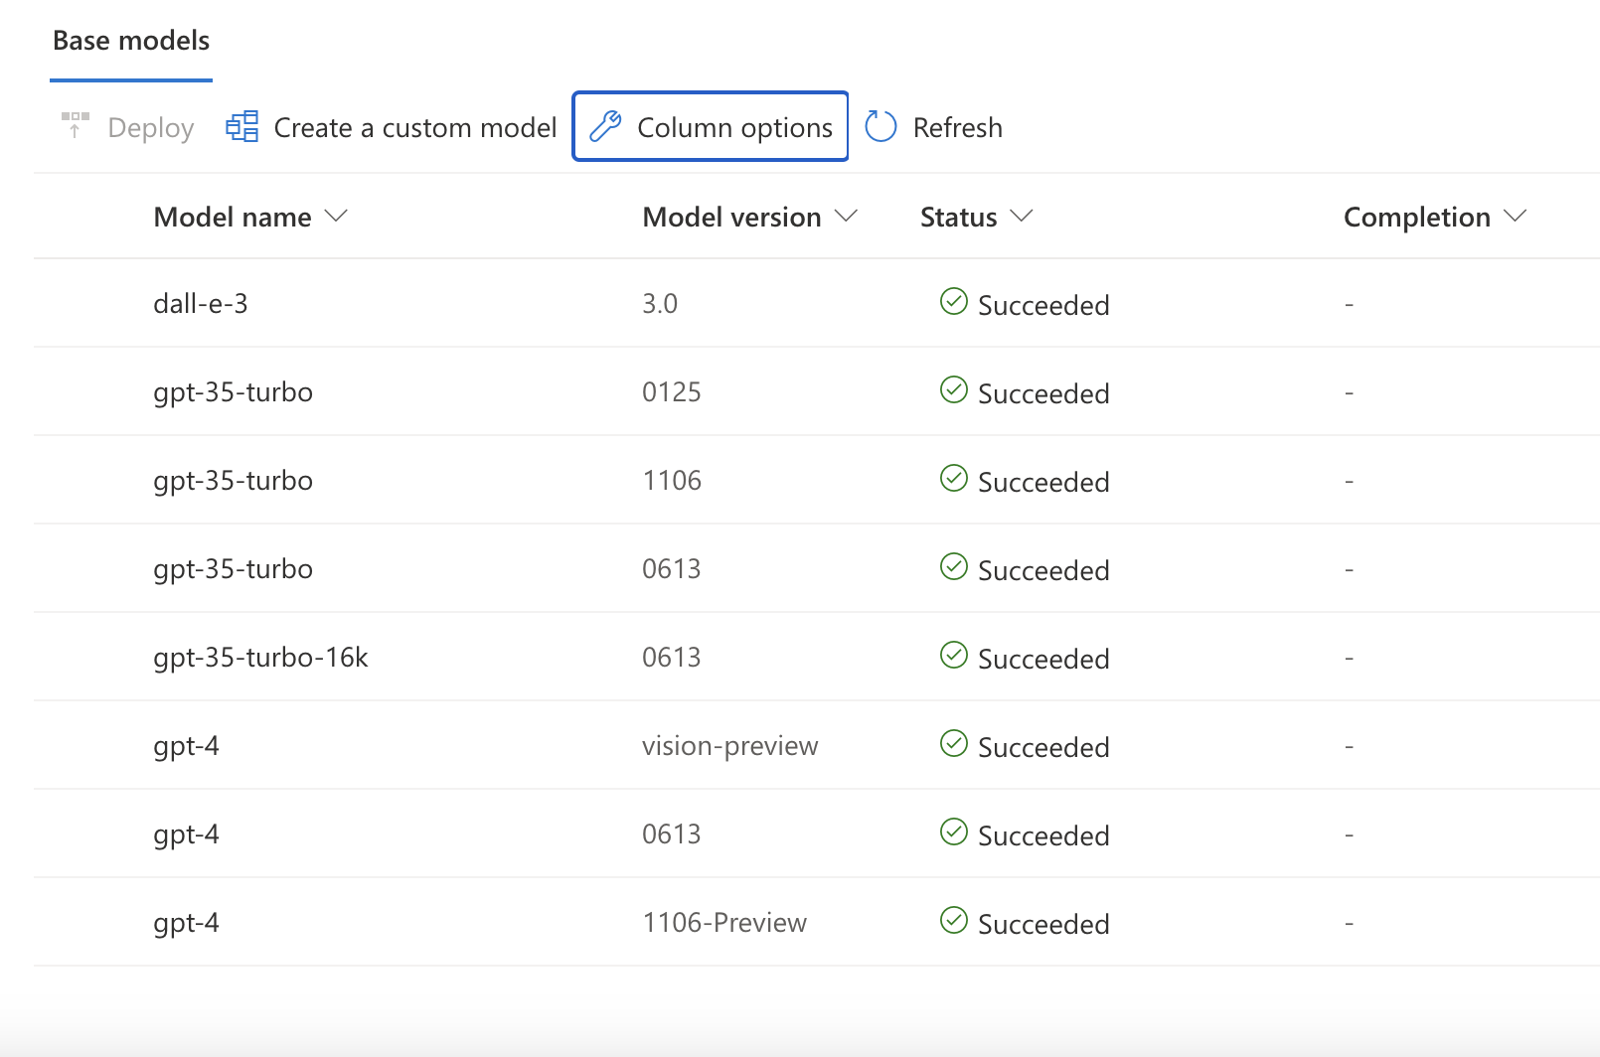The width and height of the screenshot is (1600, 1057).
Task: Click the Succeeded icon on gpt-4 vision-preview row
Action: point(953,743)
